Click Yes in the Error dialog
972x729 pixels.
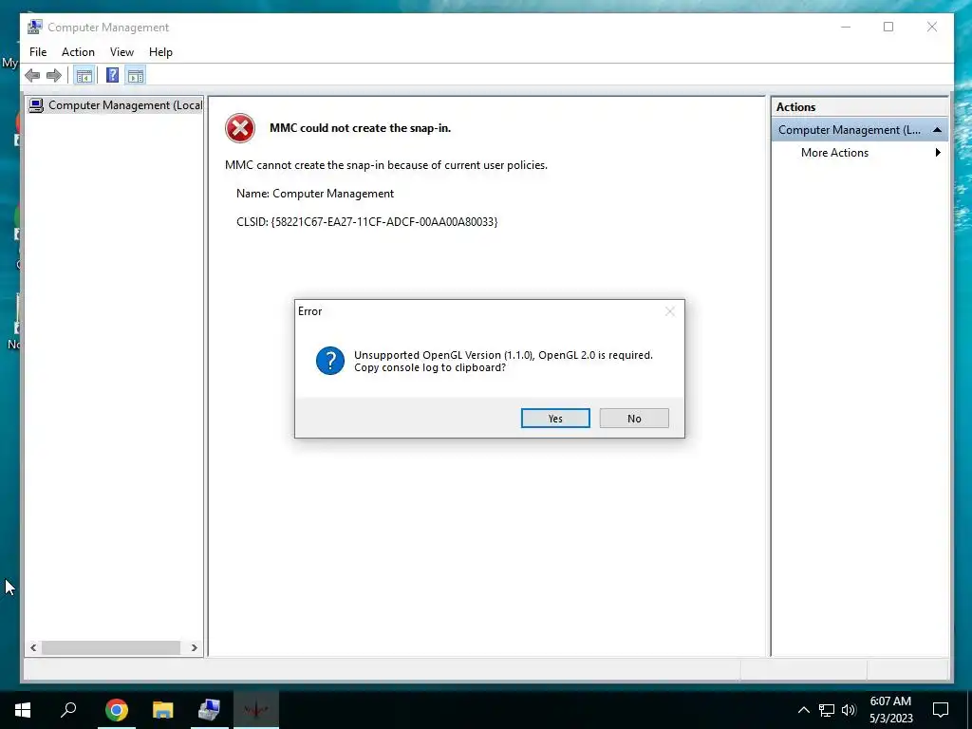pos(555,419)
